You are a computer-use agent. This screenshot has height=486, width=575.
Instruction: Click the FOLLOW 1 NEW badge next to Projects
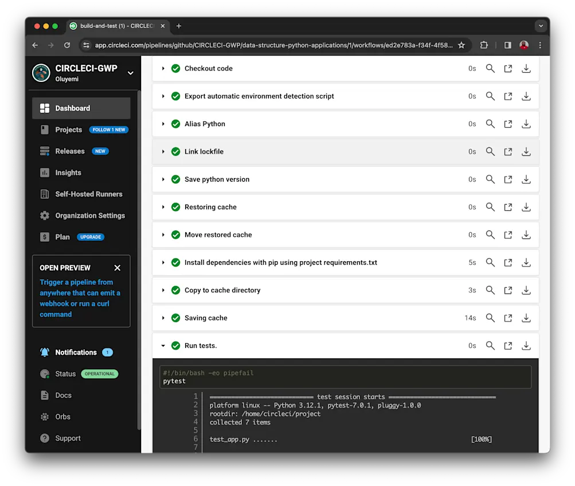pyautogui.click(x=108, y=130)
